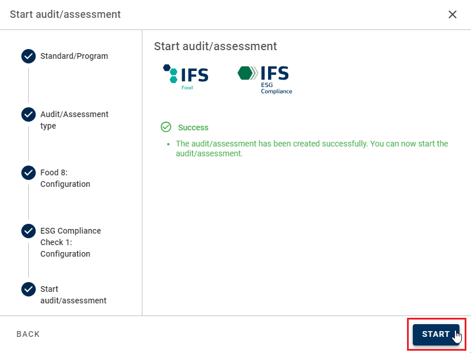Go back with the BACK button
The width and height of the screenshot is (471, 353).
click(x=28, y=334)
